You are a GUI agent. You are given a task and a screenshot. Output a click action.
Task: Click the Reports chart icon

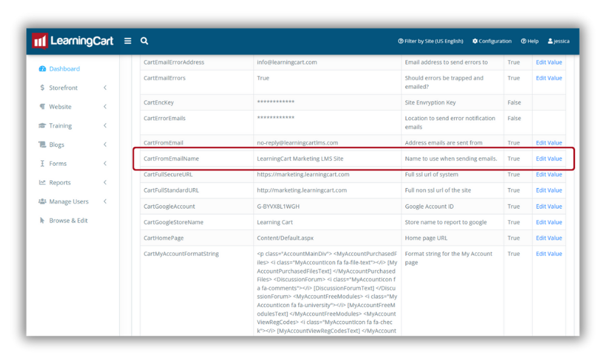click(x=42, y=182)
